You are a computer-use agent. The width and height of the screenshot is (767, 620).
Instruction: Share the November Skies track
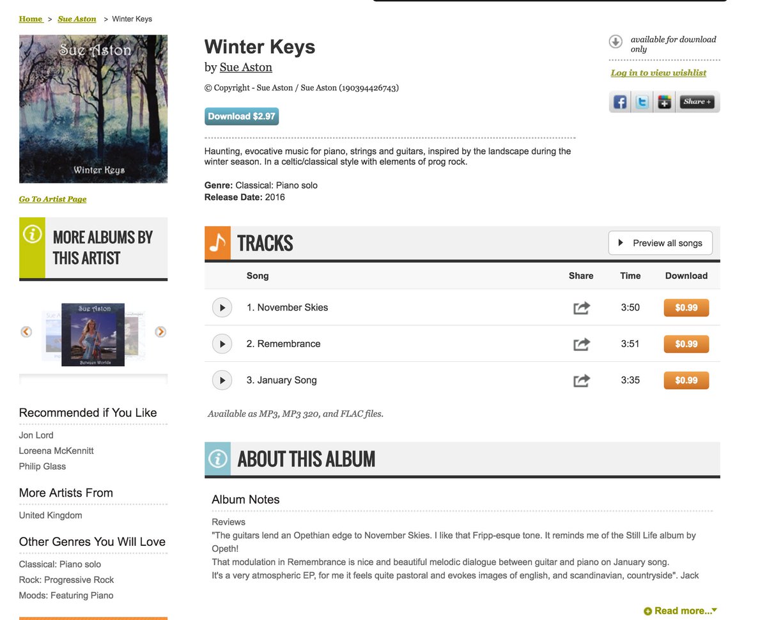[x=582, y=308]
